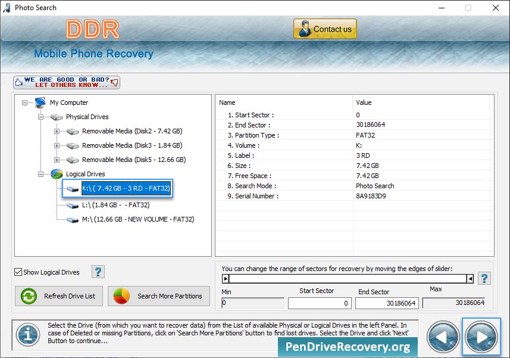Click the Start Sector input field

(320, 303)
